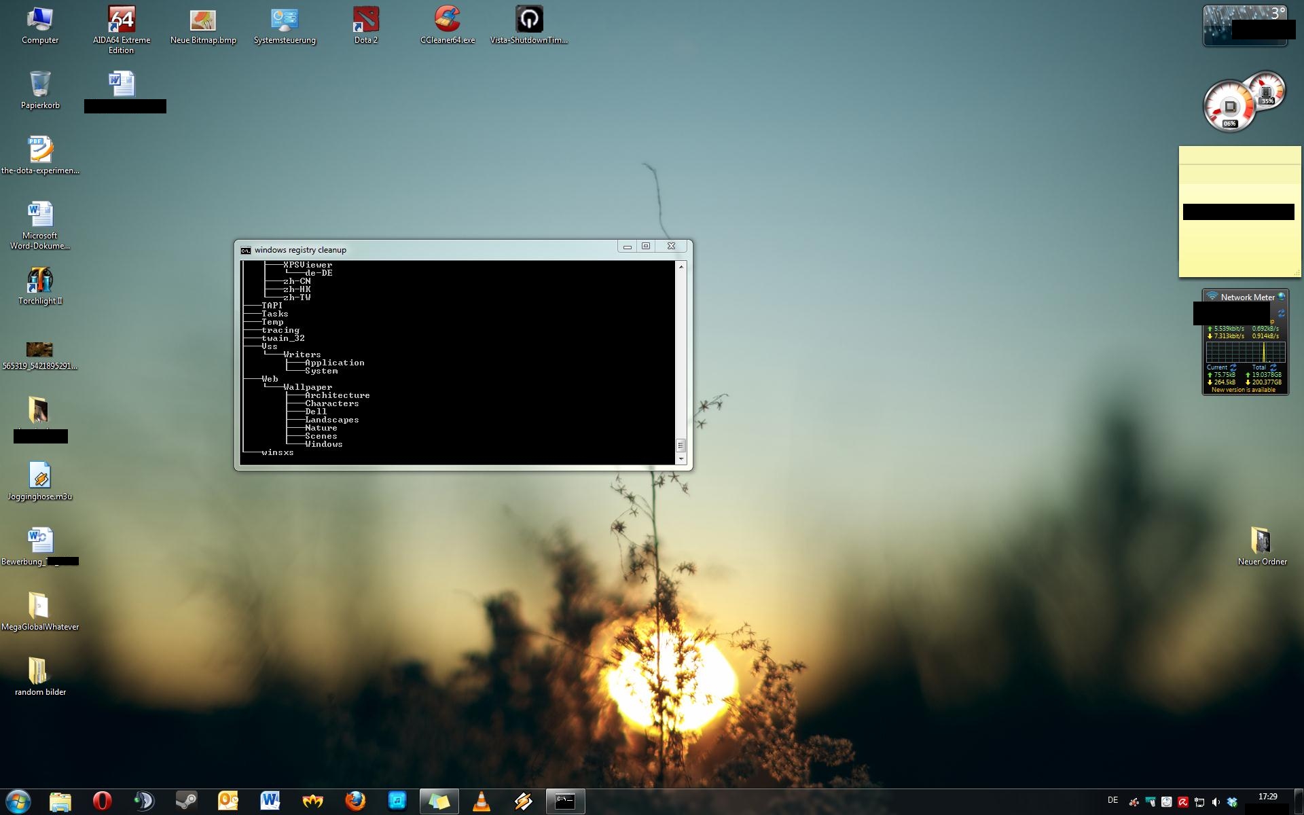This screenshot has width=1304, height=815.
Task: Click the console scrollbar down arrow
Action: pyautogui.click(x=681, y=459)
